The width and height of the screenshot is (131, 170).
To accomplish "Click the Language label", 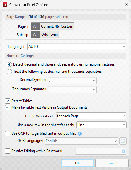I will point(16,47).
